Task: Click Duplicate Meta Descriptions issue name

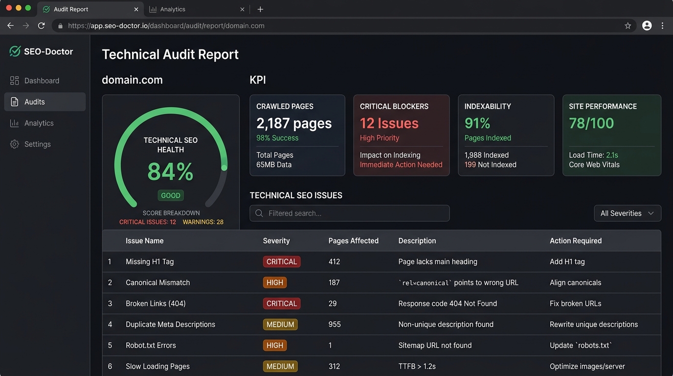Action: click(170, 325)
